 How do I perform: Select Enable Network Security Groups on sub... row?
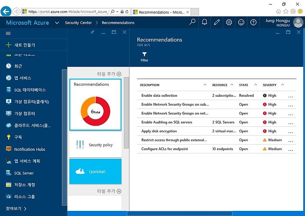[216, 104]
